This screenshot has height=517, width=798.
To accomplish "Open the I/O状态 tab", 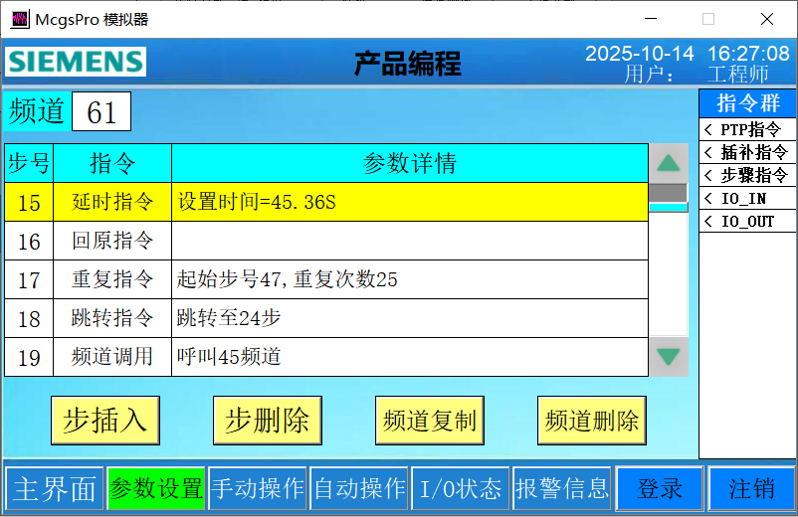I will coord(461,489).
